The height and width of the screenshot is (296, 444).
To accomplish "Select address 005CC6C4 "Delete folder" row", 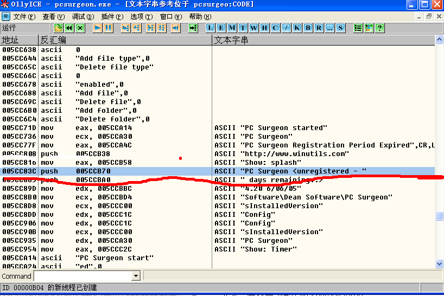I will coord(218,119).
